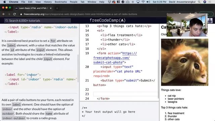
Task: Click the Dropbox menu bar icon
Action: pyautogui.click(x=109, y=2)
